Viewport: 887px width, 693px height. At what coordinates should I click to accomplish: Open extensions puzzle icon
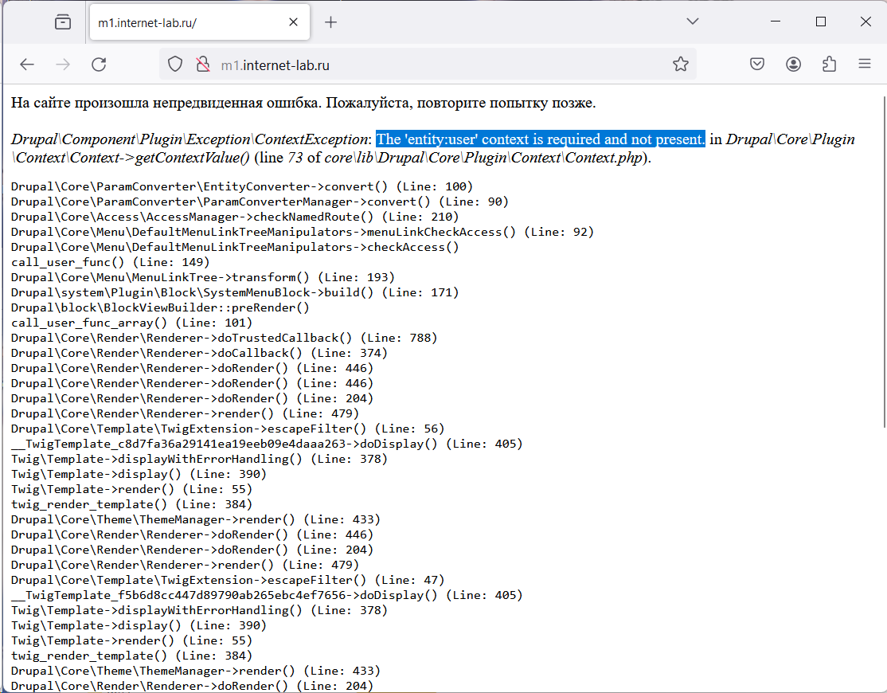point(830,64)
